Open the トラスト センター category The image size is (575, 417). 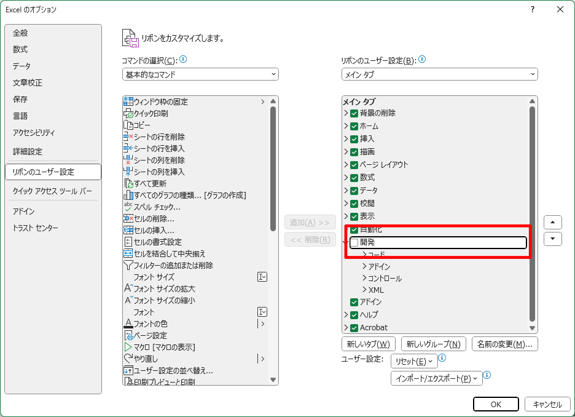(36, 228)
